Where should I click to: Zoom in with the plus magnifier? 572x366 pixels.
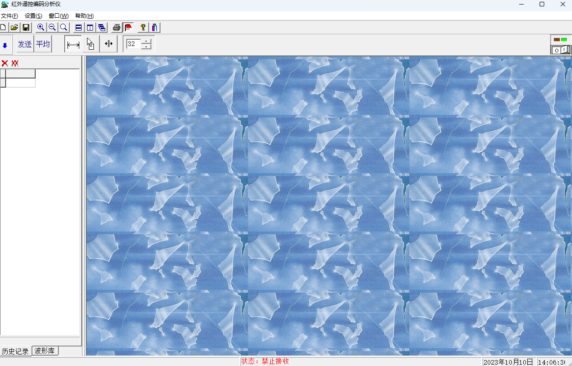[41, 27]
